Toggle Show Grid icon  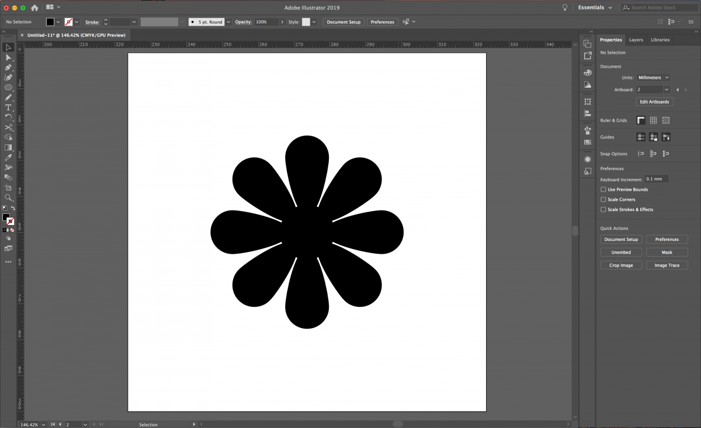653,120
